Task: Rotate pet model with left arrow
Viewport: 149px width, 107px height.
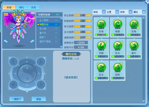Action: coord(6,41)
